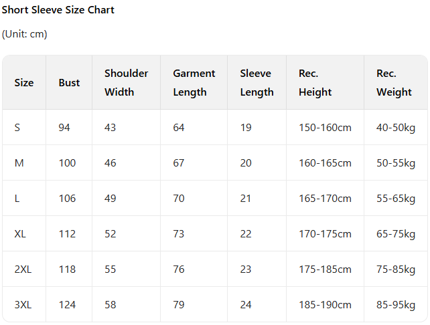Click the Garment Length header cell
The width and height of the screenshot is (430, 325).
pyautogui.click(x=194, y=83)
